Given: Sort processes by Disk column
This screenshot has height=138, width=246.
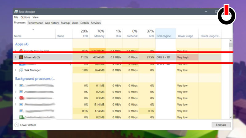Looking at the screenshot, I should [x=114, y=33].
